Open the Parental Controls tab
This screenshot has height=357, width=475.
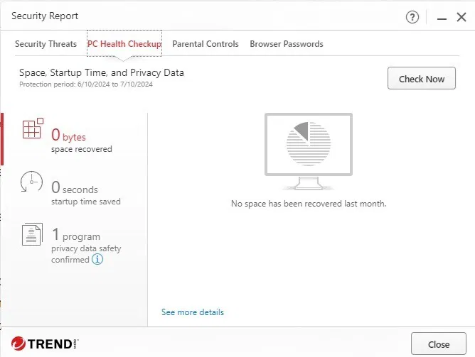[206, 44]
